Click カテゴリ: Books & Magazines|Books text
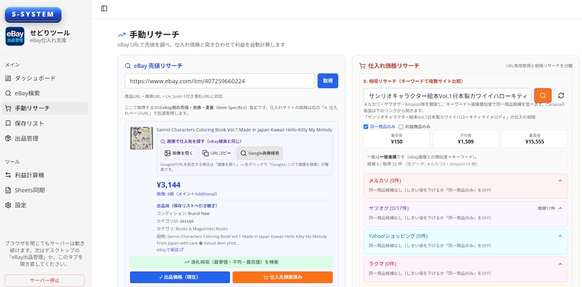The image size is (582, 287). [x=192, y=229]
